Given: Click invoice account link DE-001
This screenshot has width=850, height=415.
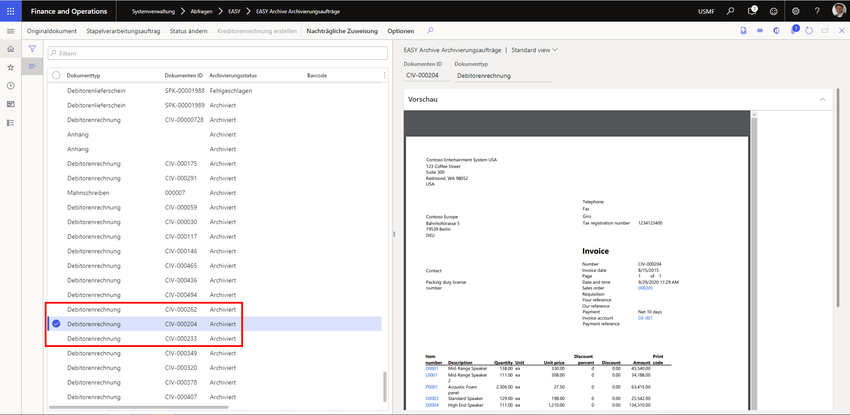Looking at the screenshot, I should 645,318.
